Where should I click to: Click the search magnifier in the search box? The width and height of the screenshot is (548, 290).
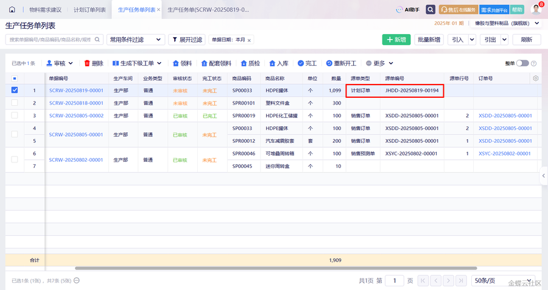click(x=97, y=40)
